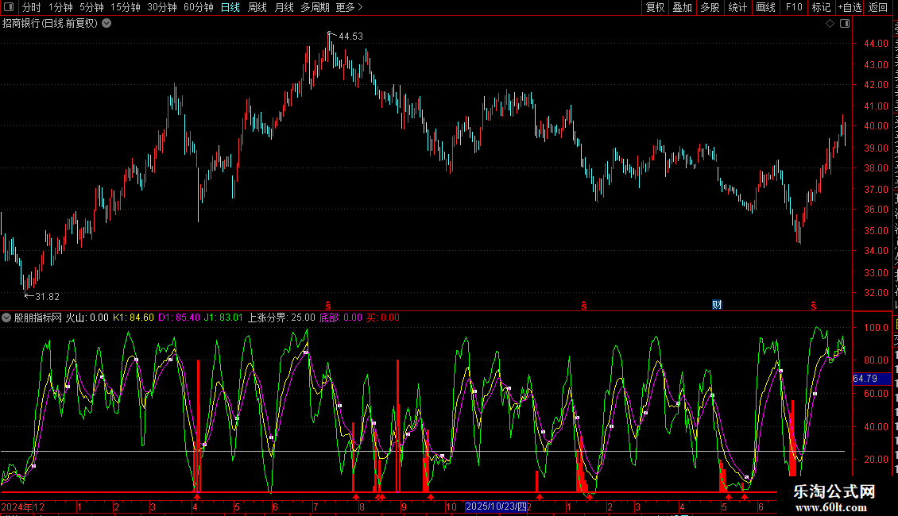Click the 叠加 overlay button
The width and height of the screenshot is (898, 516).
click(x=682, y=7)
